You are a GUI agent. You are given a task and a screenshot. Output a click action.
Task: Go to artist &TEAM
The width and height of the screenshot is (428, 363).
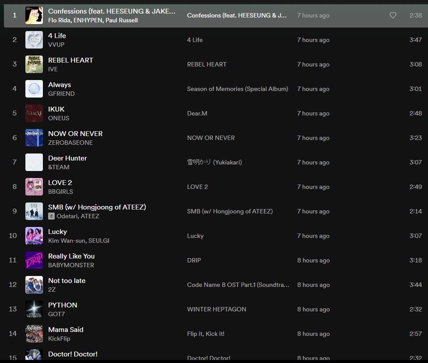59,167
